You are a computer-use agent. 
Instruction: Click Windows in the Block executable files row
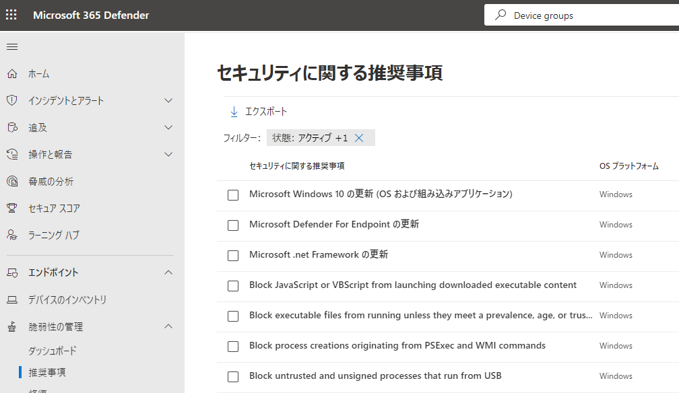[616, 316]
